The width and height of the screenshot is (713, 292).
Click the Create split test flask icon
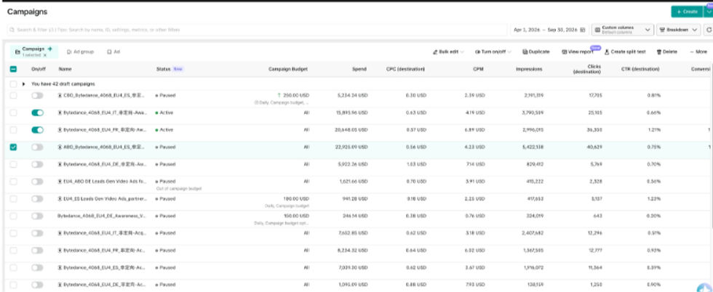coord(607,52)
